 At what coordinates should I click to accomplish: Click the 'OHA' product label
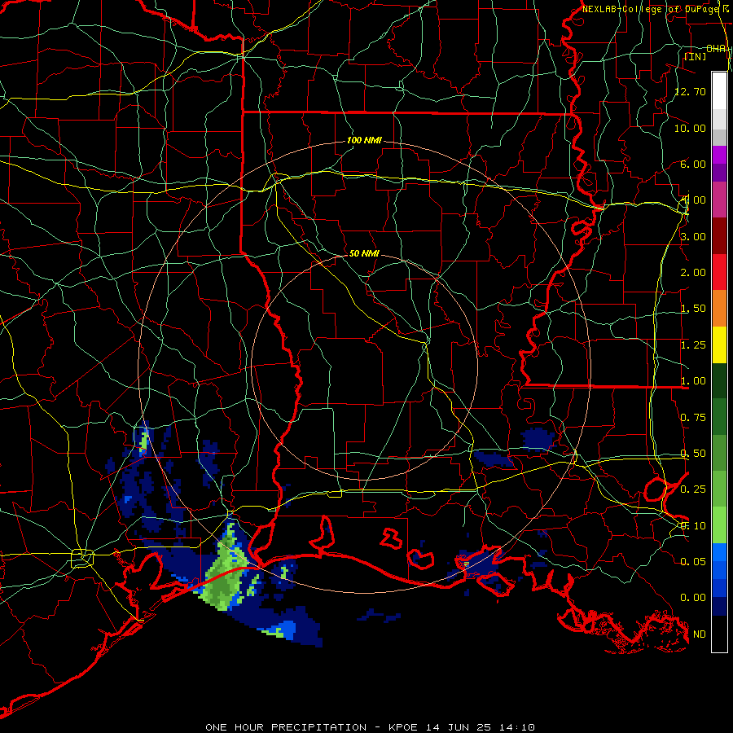click(716, 48)
